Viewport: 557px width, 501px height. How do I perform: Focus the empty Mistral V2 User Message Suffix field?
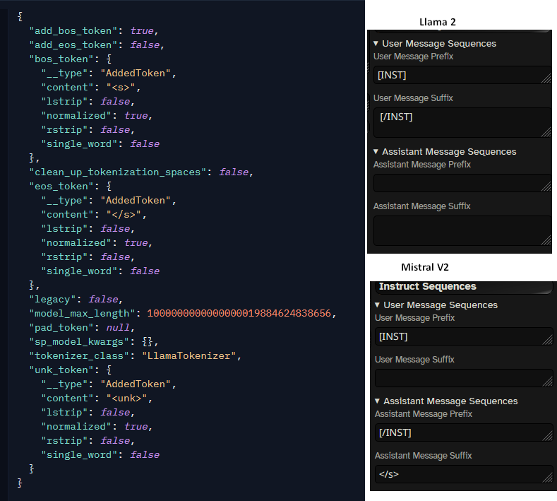464,378
